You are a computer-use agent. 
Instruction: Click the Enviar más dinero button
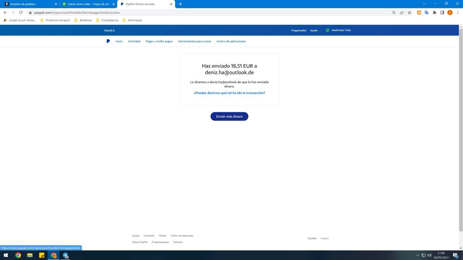coord(229,116)
